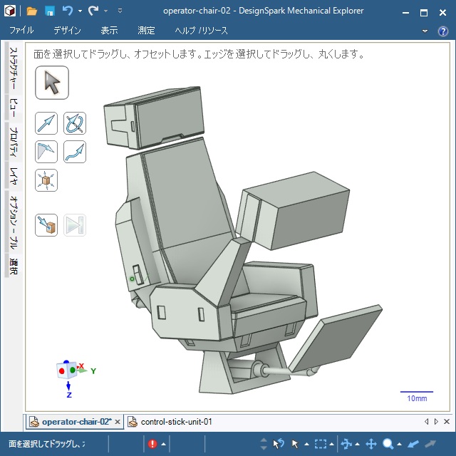Viewport: 456px width, 456px height.
Task: Click the DesignSpark application logo icon
Action: (9, 11)
